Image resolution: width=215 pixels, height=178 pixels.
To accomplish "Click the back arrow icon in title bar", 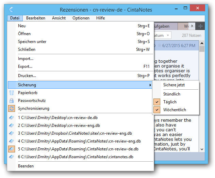I will (x=11, y=10).
